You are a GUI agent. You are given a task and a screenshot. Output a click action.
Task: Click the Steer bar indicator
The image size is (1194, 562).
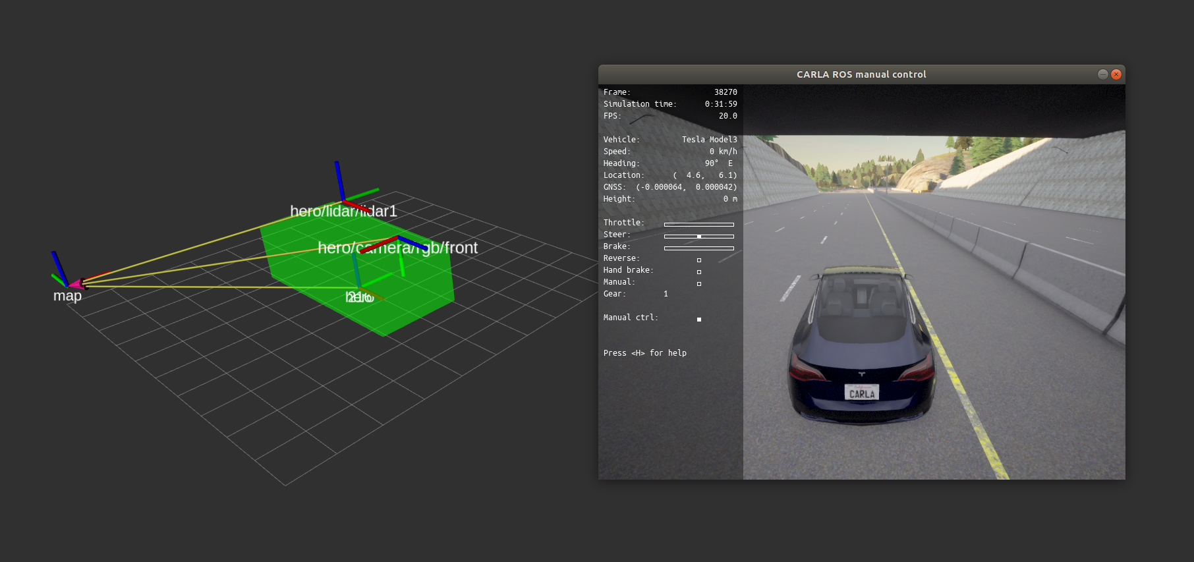(x=699, y=237)
